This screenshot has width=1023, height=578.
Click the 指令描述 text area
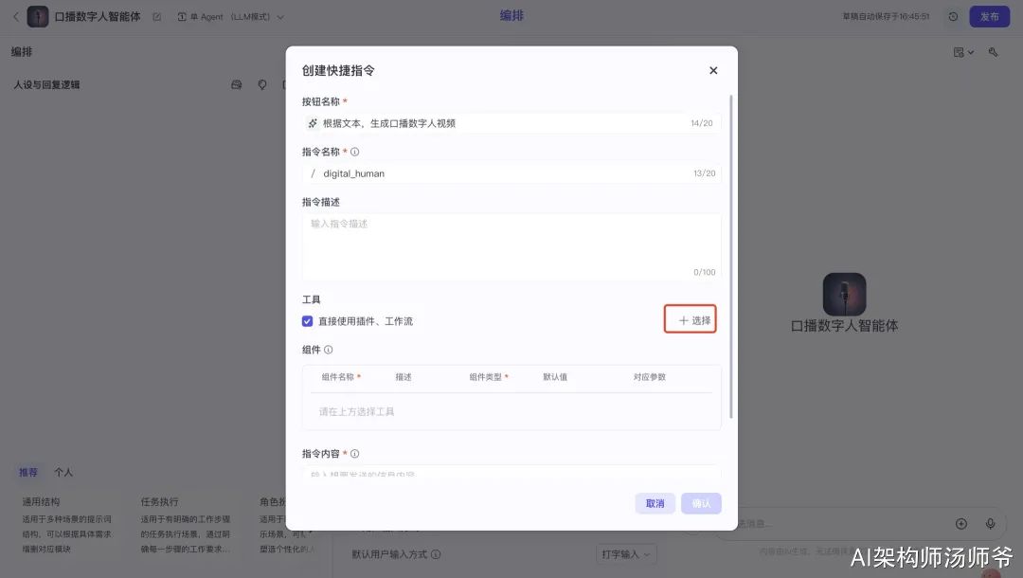point(511,247)
